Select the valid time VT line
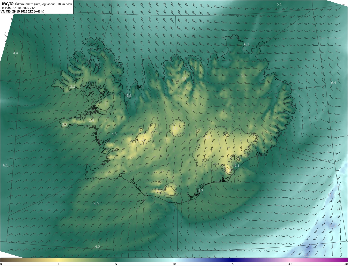The height and width of the screenshot is (266, 348). pos(22,11)
